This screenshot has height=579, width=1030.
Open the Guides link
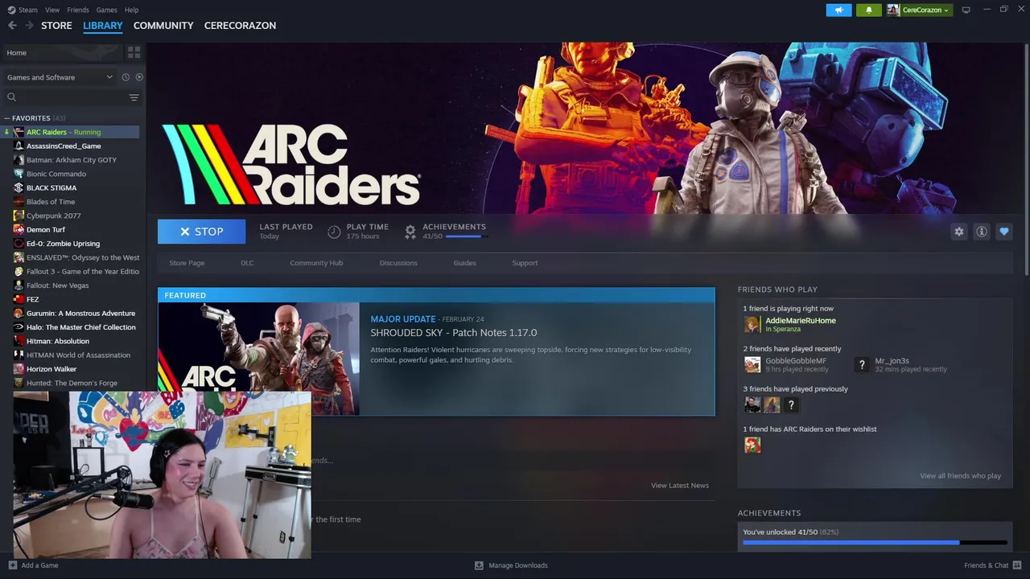464,263
